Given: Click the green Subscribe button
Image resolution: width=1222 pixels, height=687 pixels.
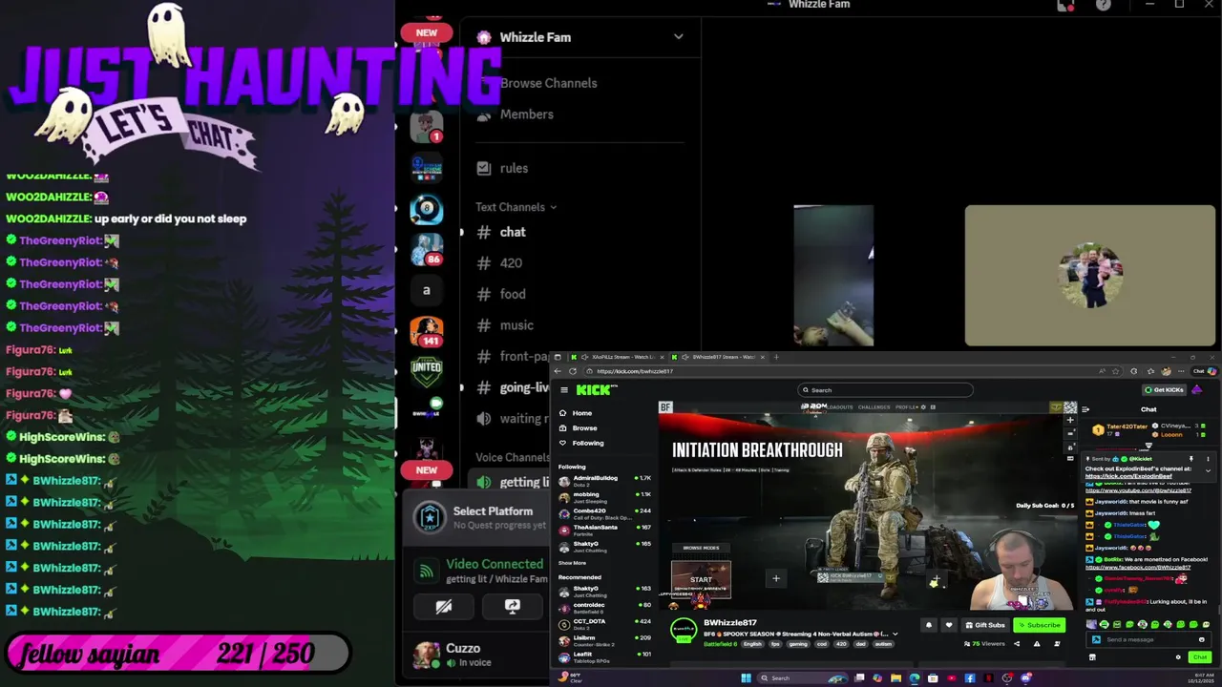Looking at the screenshot, I should point(1039,625).
